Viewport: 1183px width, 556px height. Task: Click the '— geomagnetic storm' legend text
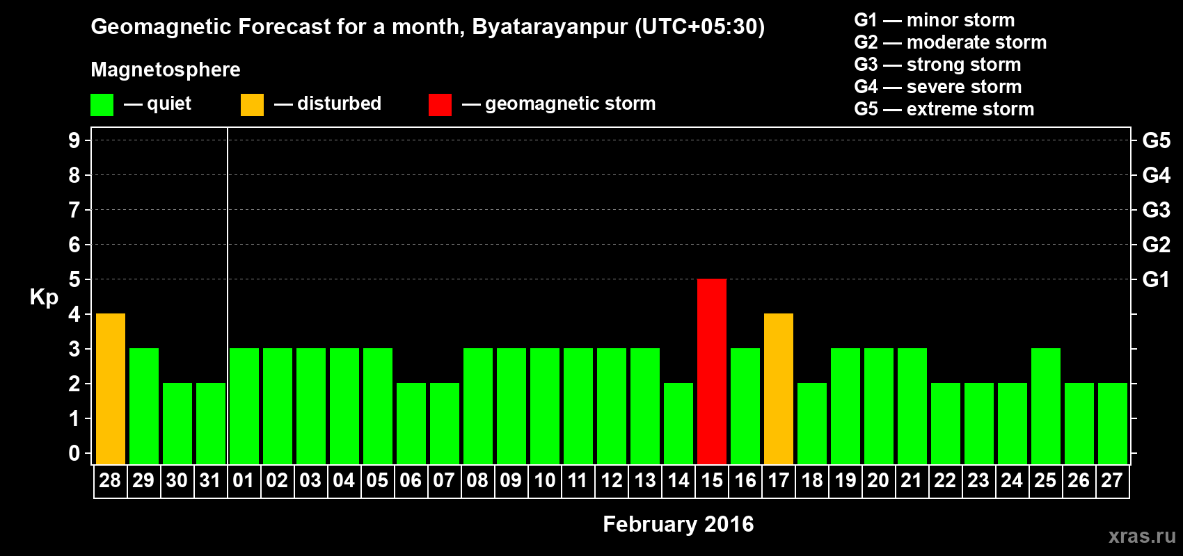(x=559, y=104)
